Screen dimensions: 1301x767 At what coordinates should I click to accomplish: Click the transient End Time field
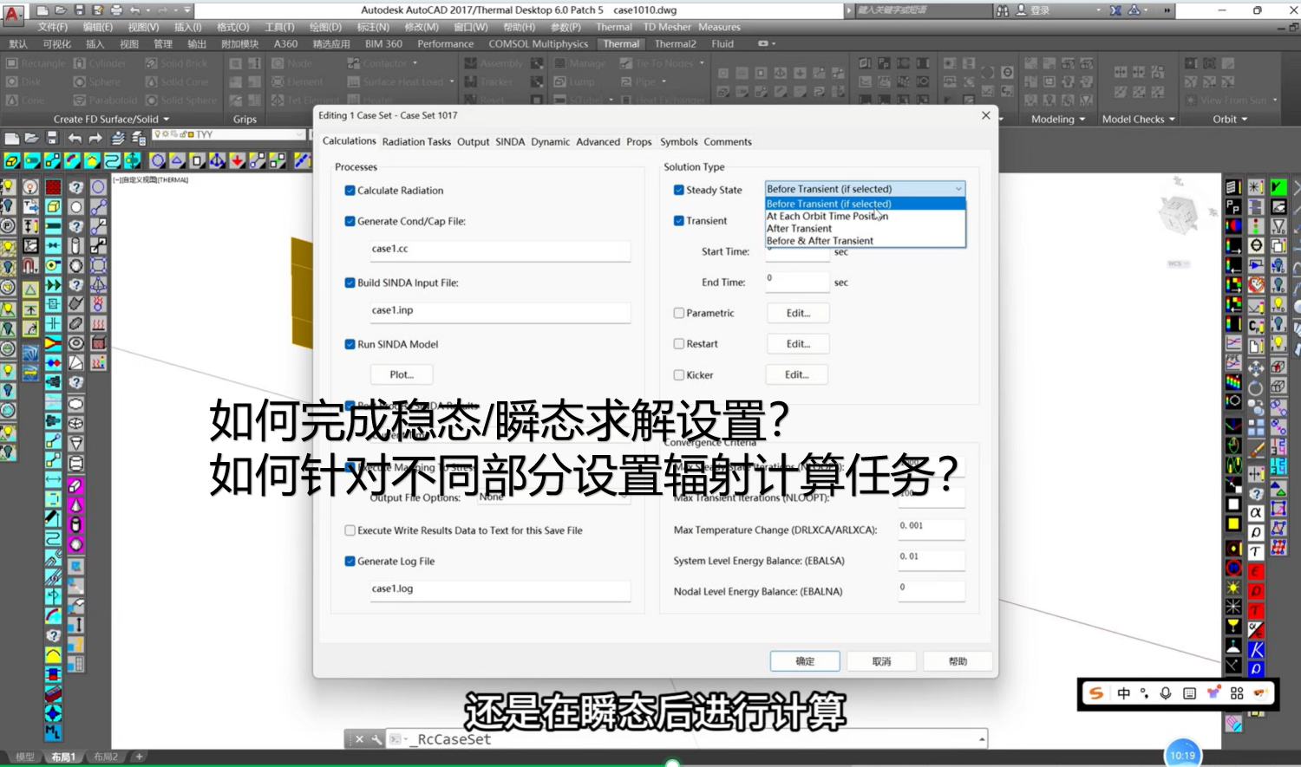(797, 281)
